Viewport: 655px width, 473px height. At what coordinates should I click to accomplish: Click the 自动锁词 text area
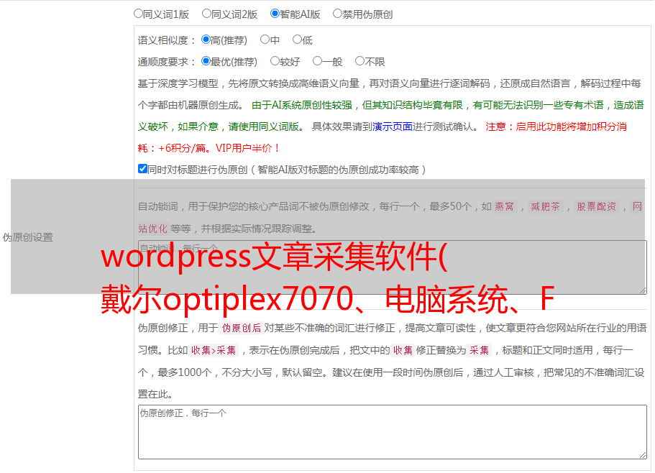(393, 267)
